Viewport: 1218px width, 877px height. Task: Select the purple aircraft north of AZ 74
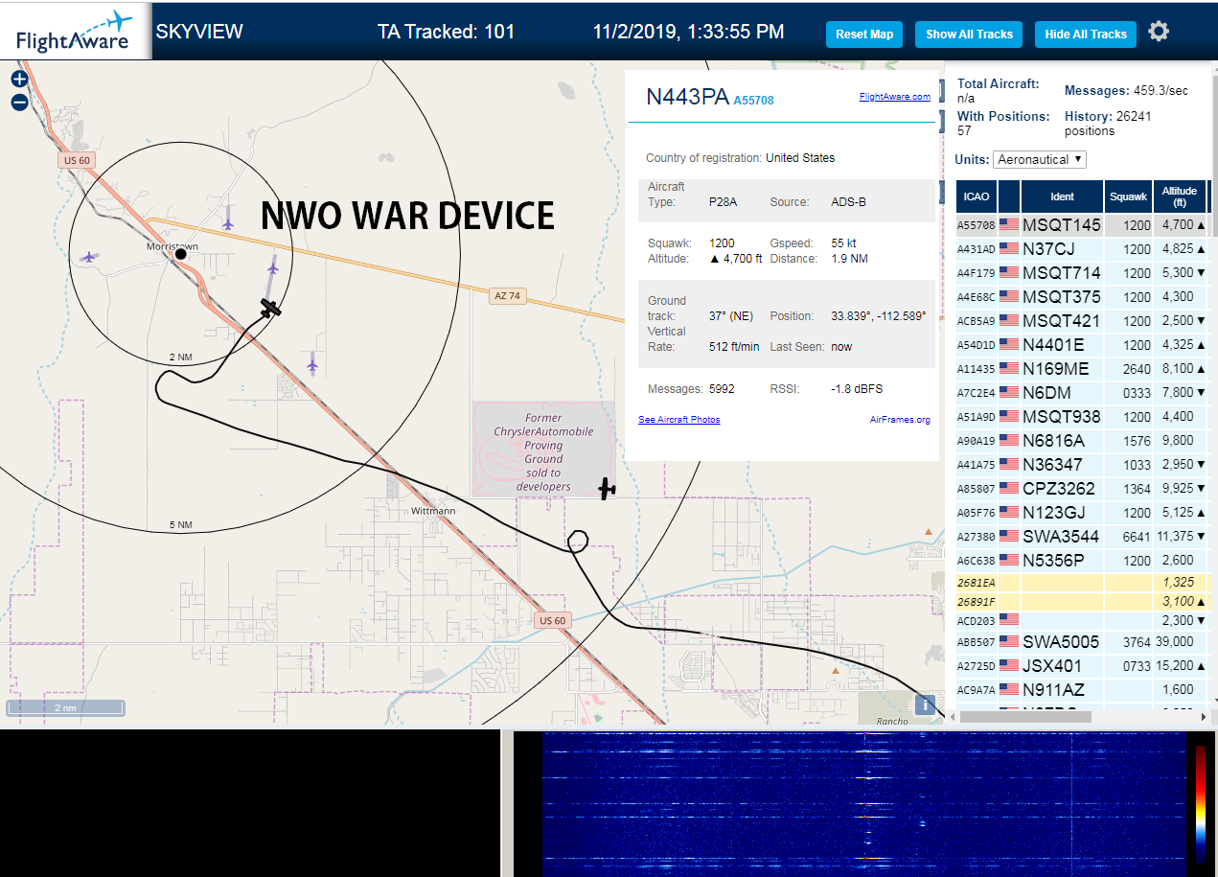tap(228, 223)
